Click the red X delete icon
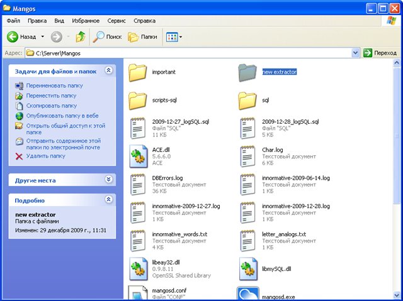The width and height of the screenshot is (403, 301). 20,156
